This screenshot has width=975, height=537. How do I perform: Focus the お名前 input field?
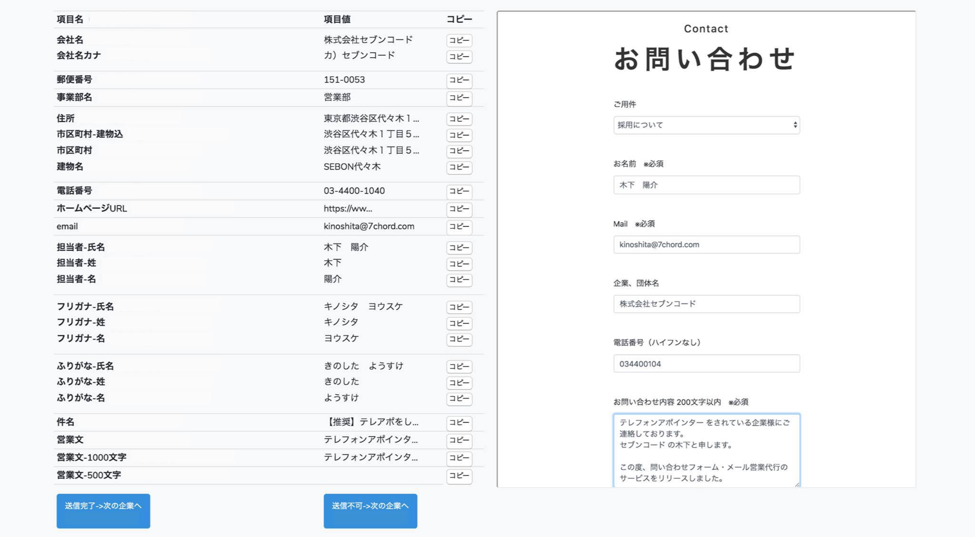point(706,185)
